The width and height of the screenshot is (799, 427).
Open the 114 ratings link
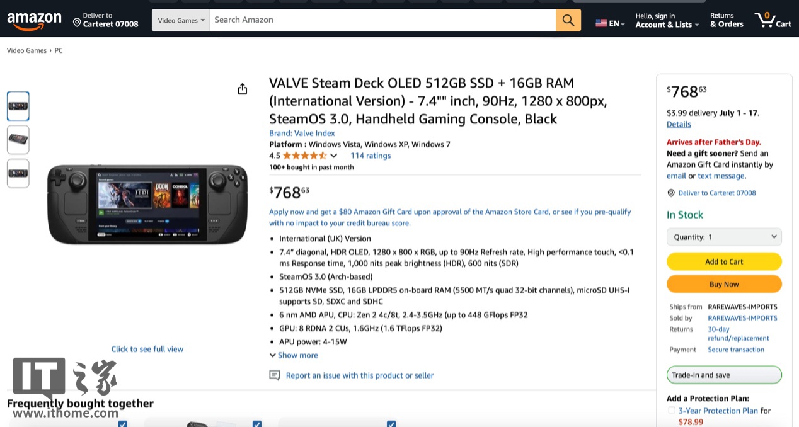click(x=371, y=156)
